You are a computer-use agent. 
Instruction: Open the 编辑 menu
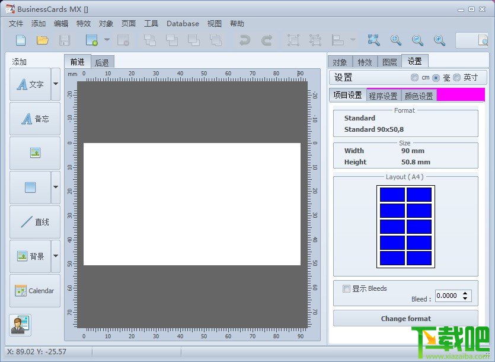[x=61, y=23]
